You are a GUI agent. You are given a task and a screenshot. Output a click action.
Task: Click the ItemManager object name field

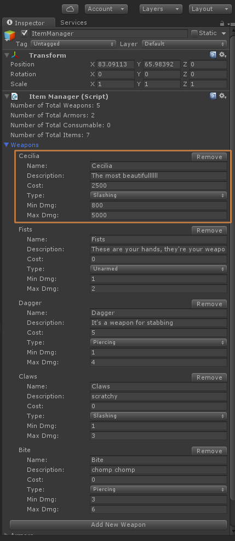(x=109, y=33)
